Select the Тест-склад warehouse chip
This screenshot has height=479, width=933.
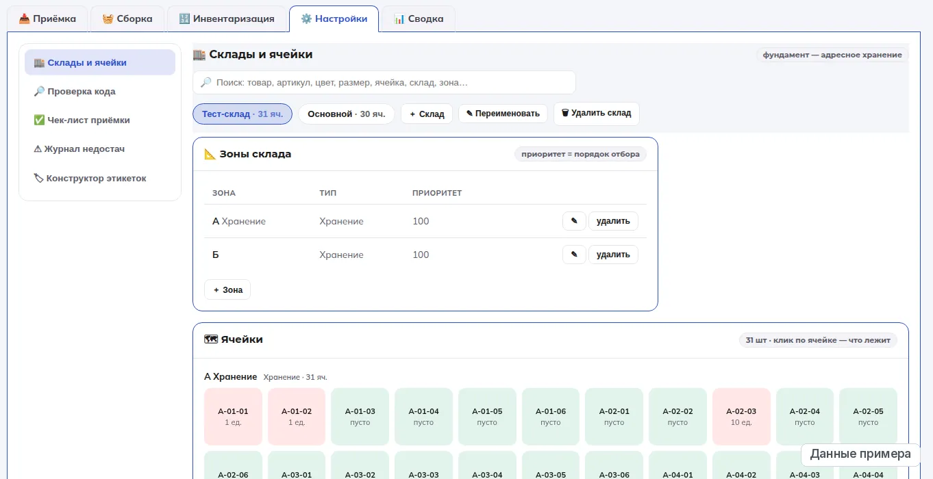242,114
